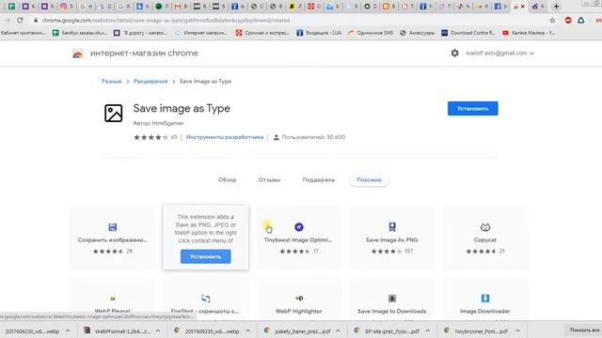Image resolution: width=602 pixels, height=338 pixels.
Task: Expand options for pakety_baner_prez pdf download
Action: [x=338, y=330]
